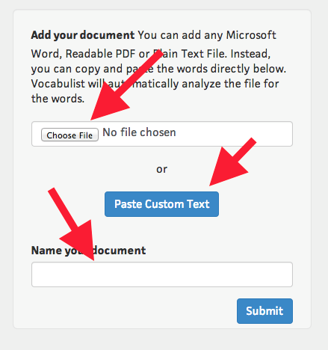The width and height of the screenshot is (328, 350).
Task: Click the 'Name your document' label
Action: pos(88,251)
